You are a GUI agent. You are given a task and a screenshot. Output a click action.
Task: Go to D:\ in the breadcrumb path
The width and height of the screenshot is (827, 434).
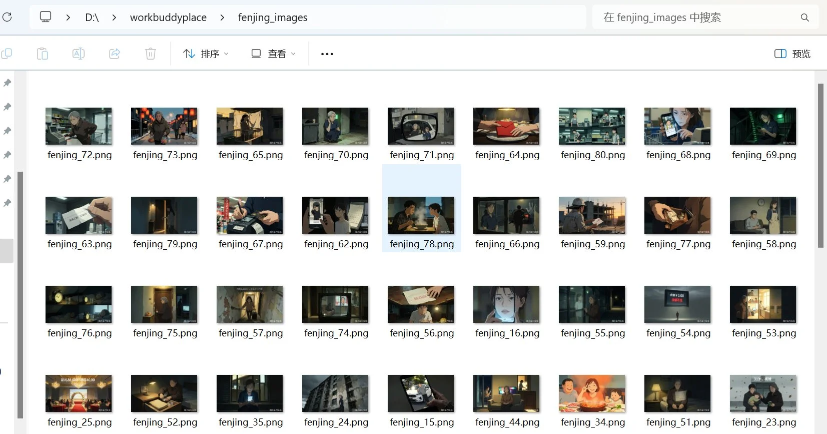coord(92,18)
